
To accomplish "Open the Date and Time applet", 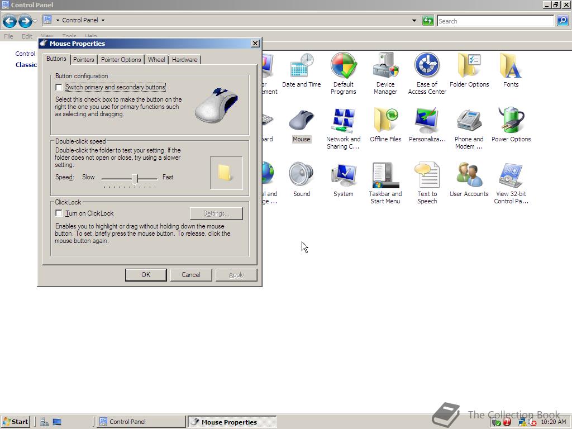I will [x=301, y=71].
